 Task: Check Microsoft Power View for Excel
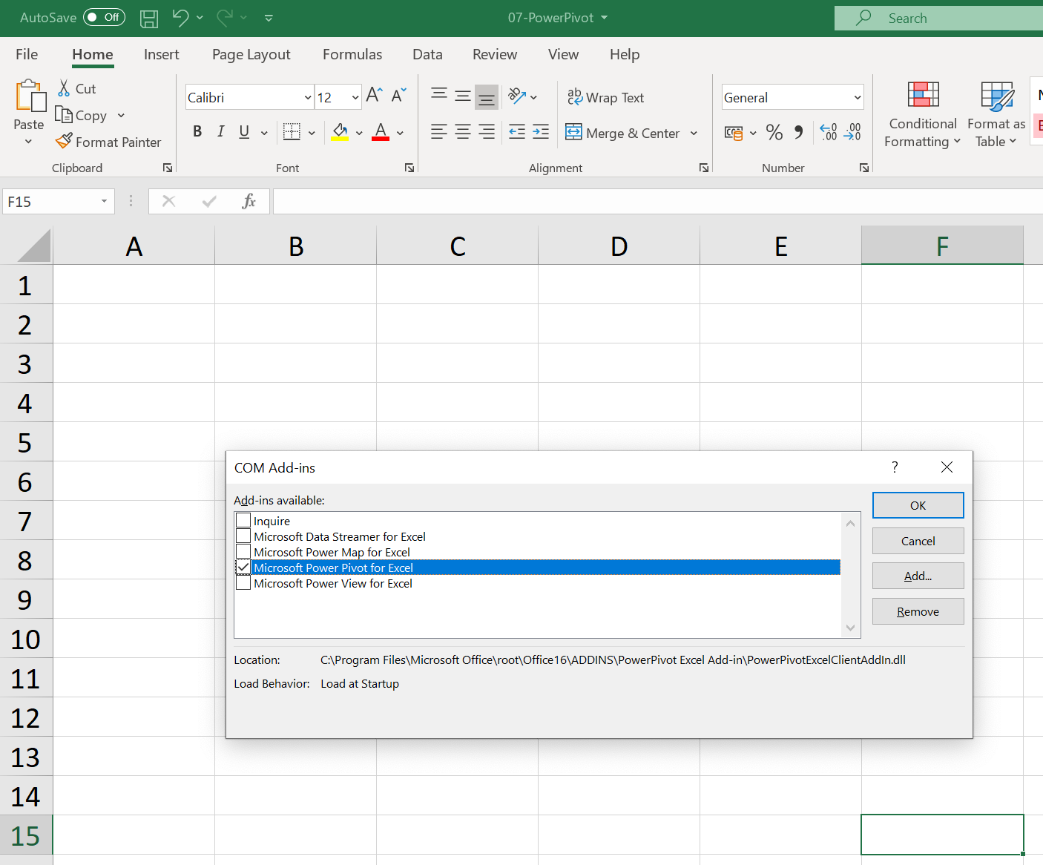243,582
